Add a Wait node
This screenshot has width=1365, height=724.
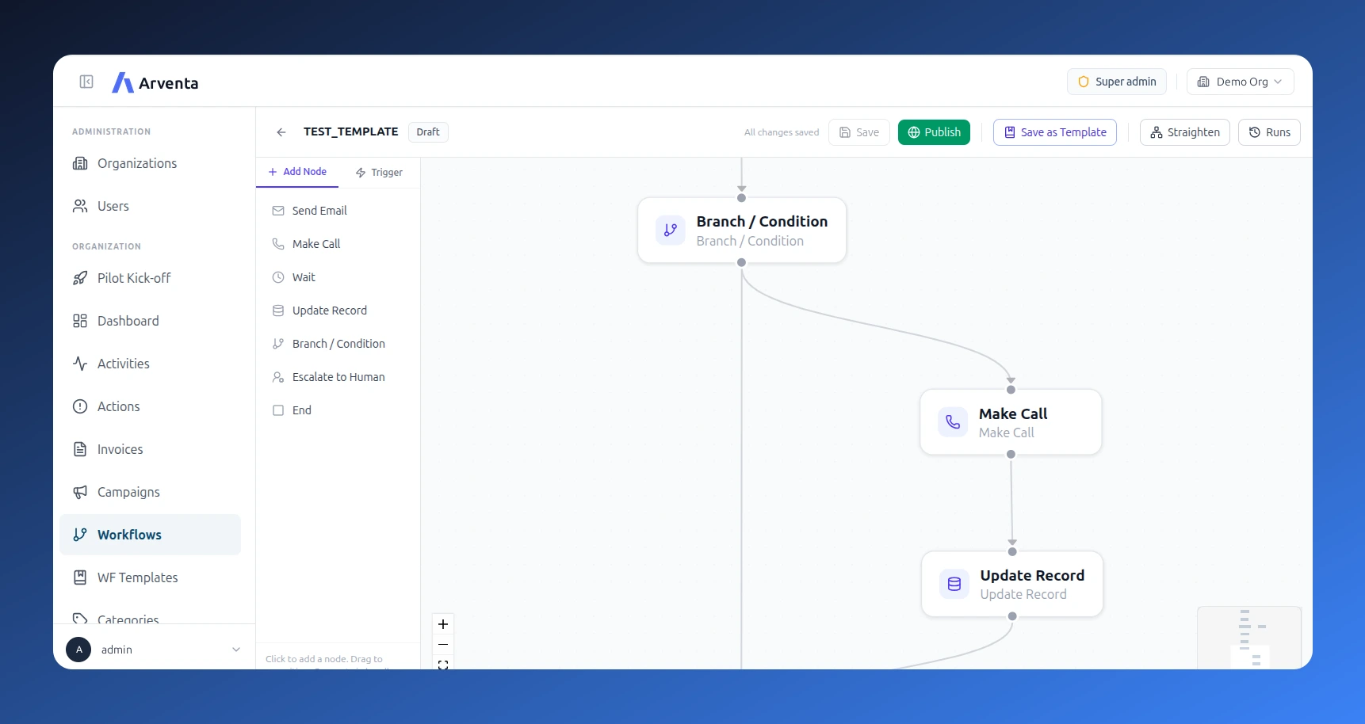click(338, 277)
